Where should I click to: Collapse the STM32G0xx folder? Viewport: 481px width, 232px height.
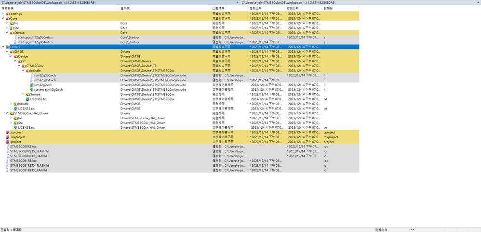(19, 66)
